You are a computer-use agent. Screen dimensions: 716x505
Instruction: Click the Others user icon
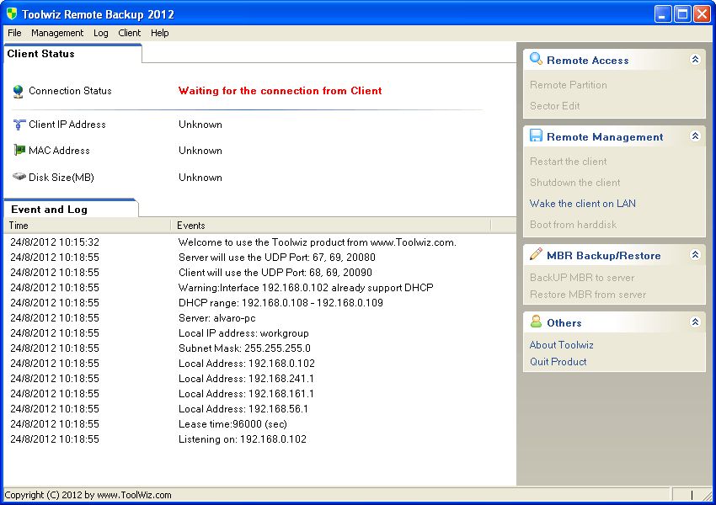pyautogui.click(x=534, y=322)
